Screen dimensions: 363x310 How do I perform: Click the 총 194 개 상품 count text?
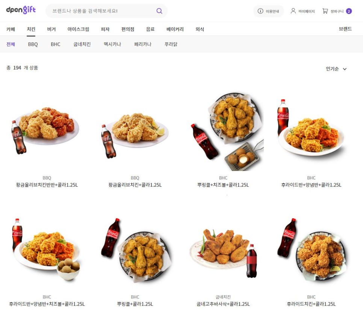click(22, 68)
